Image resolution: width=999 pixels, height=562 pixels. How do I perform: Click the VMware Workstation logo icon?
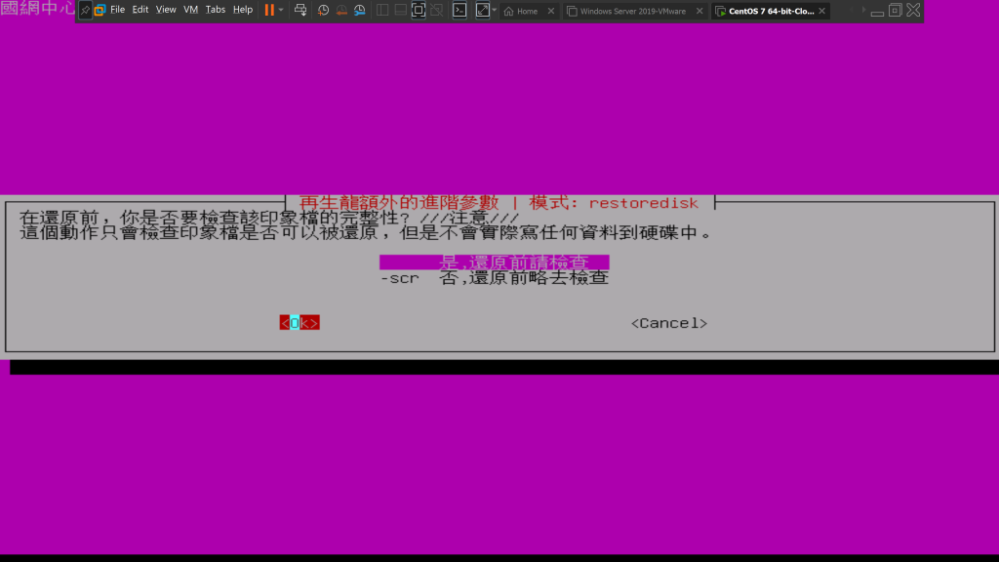pos(100,10)
